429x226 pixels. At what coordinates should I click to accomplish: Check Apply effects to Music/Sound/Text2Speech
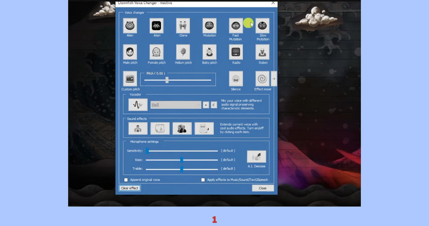203,180
